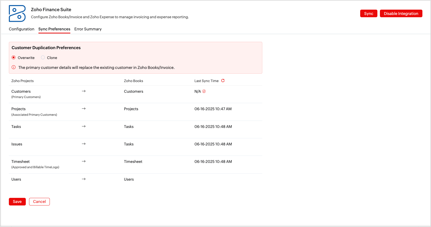Click the arrow icon in the Projects row

pyautogui.click(x=84, y=108)
